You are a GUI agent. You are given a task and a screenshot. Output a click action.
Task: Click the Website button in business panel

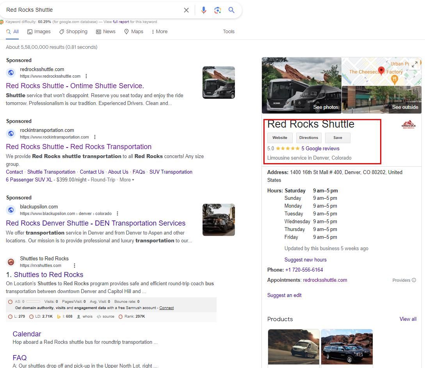pos(279,138)
